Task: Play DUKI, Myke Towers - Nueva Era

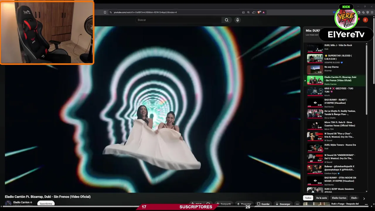Action: (335, 148)
